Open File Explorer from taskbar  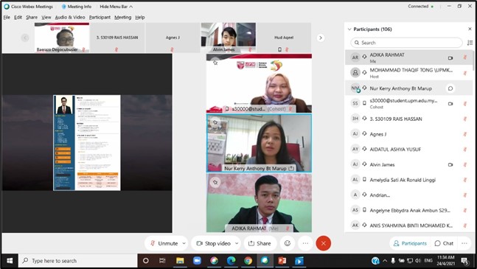180,261
